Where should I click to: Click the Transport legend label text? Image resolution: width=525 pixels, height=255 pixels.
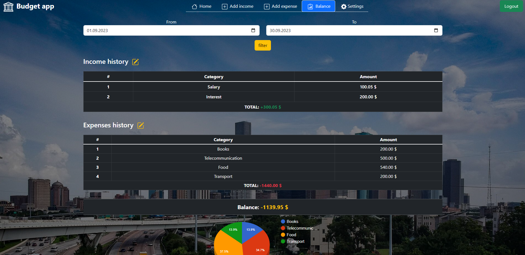click(x=296, y=241)
